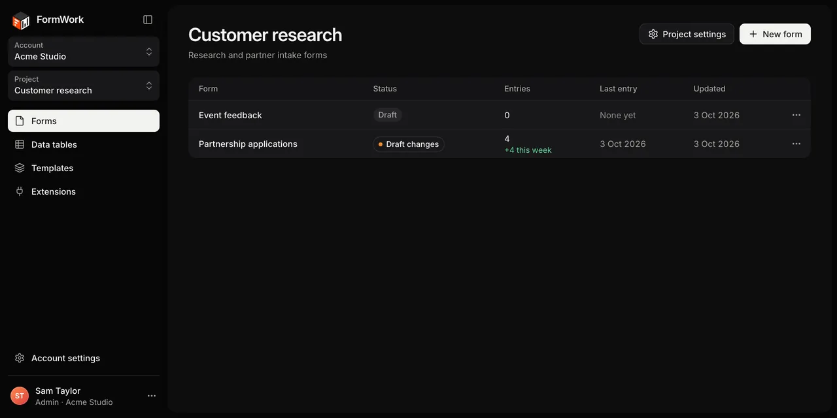Open the Project Customer research switcher
The image size is (837, 418).
pyautogui.click(x=84, y=86)
